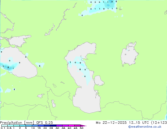Click the '2' precipitation value at top of map
The height and width of the screenshot is (129, 167).
[x=112, y=2]
